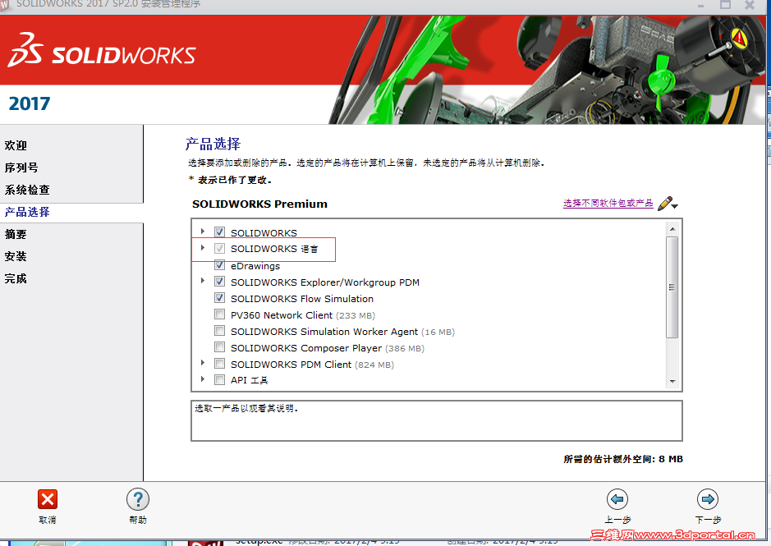Click the 下一步 label
771x546 pixels.
708,520
